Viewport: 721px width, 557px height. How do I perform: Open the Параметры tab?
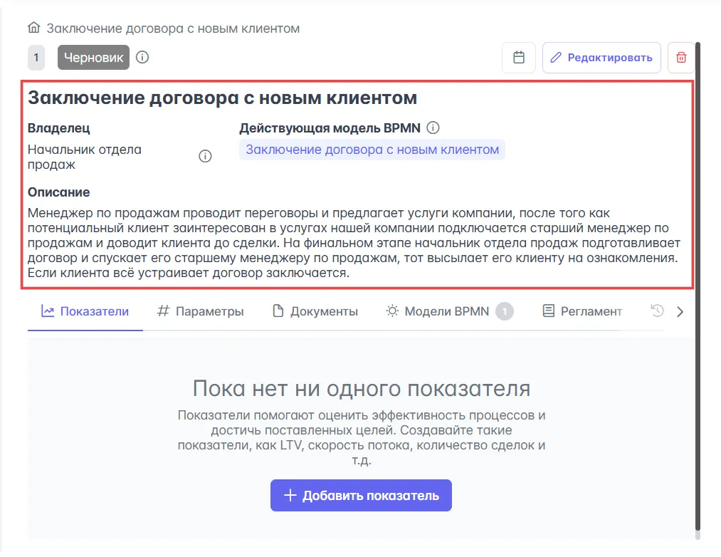[201, 311]
